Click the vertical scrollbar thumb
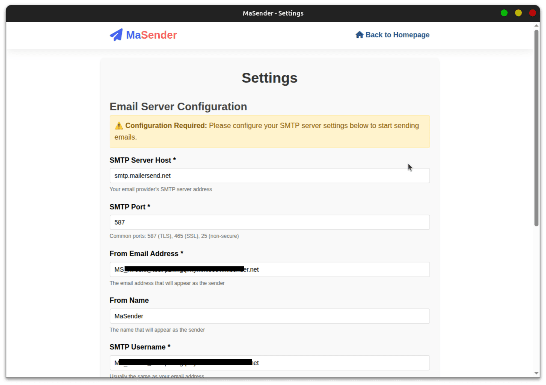 (536, 128)
